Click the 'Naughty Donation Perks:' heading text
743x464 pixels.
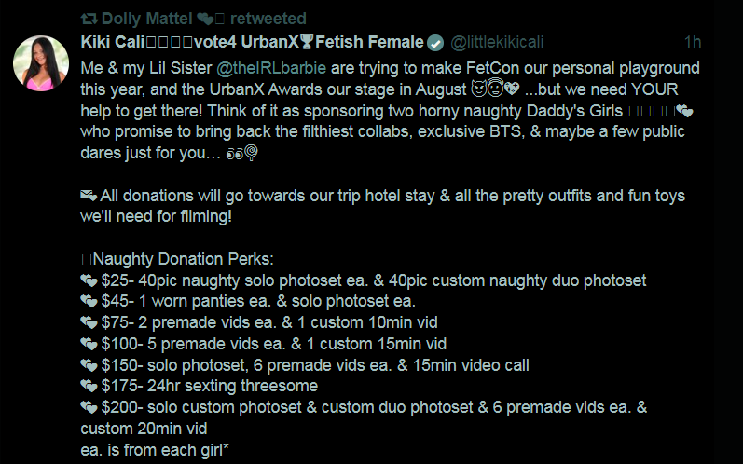[184, 259]
